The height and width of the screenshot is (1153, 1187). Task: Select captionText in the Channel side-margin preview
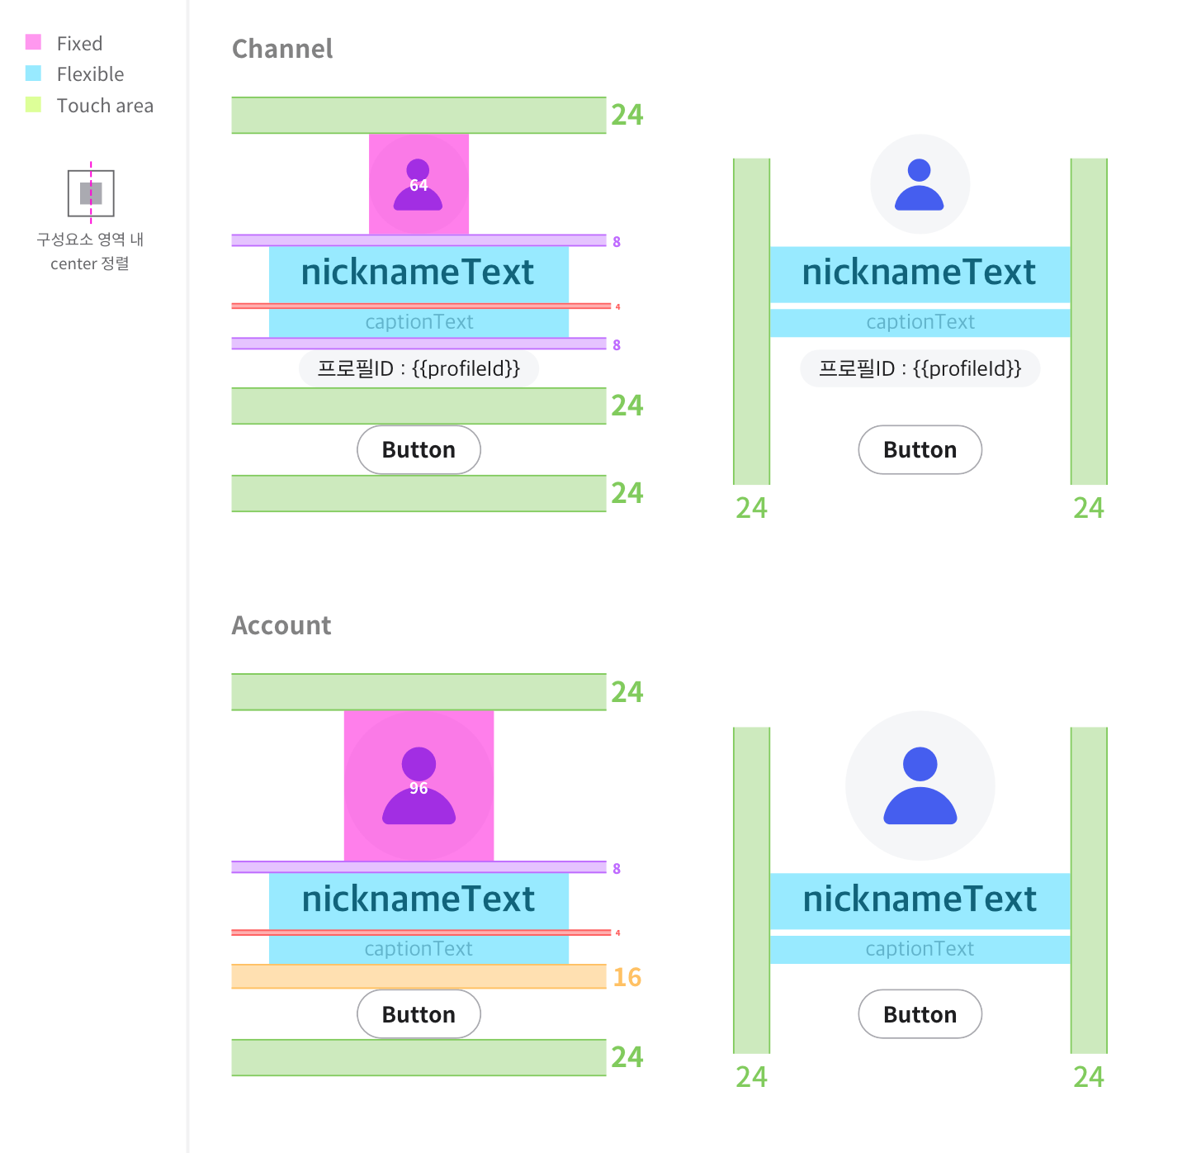[920, 322]
